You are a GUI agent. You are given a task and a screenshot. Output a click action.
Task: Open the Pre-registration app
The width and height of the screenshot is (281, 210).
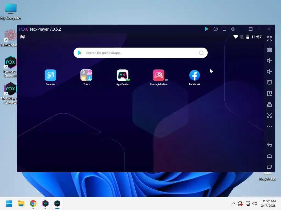159,75
